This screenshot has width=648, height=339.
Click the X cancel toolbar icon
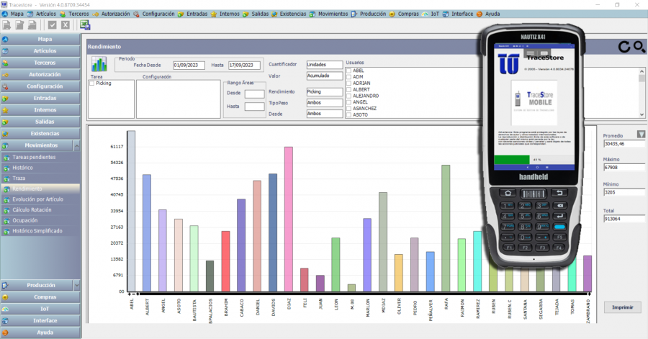click(66, 25)
